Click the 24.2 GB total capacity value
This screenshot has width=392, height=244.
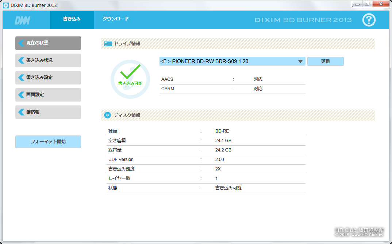pyautogui.click(x=223, y=150)
